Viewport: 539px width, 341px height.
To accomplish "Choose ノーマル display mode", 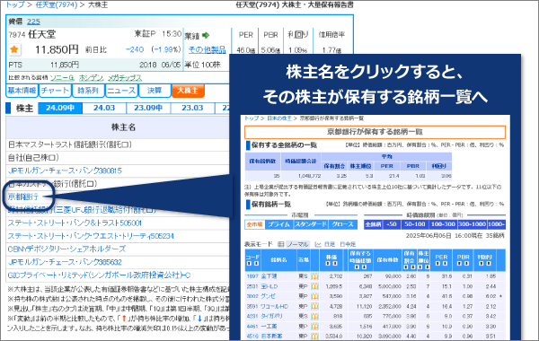I will (297, 244).
